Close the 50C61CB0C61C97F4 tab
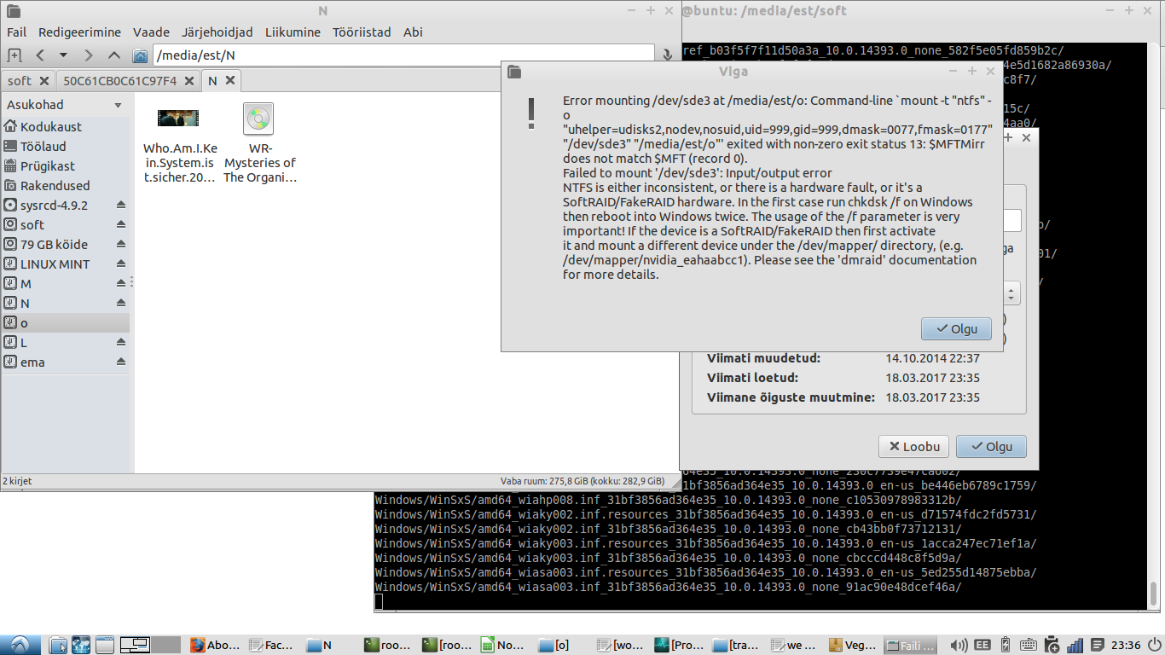Screen dimensions: 1165x655 [x=190, y=81]
